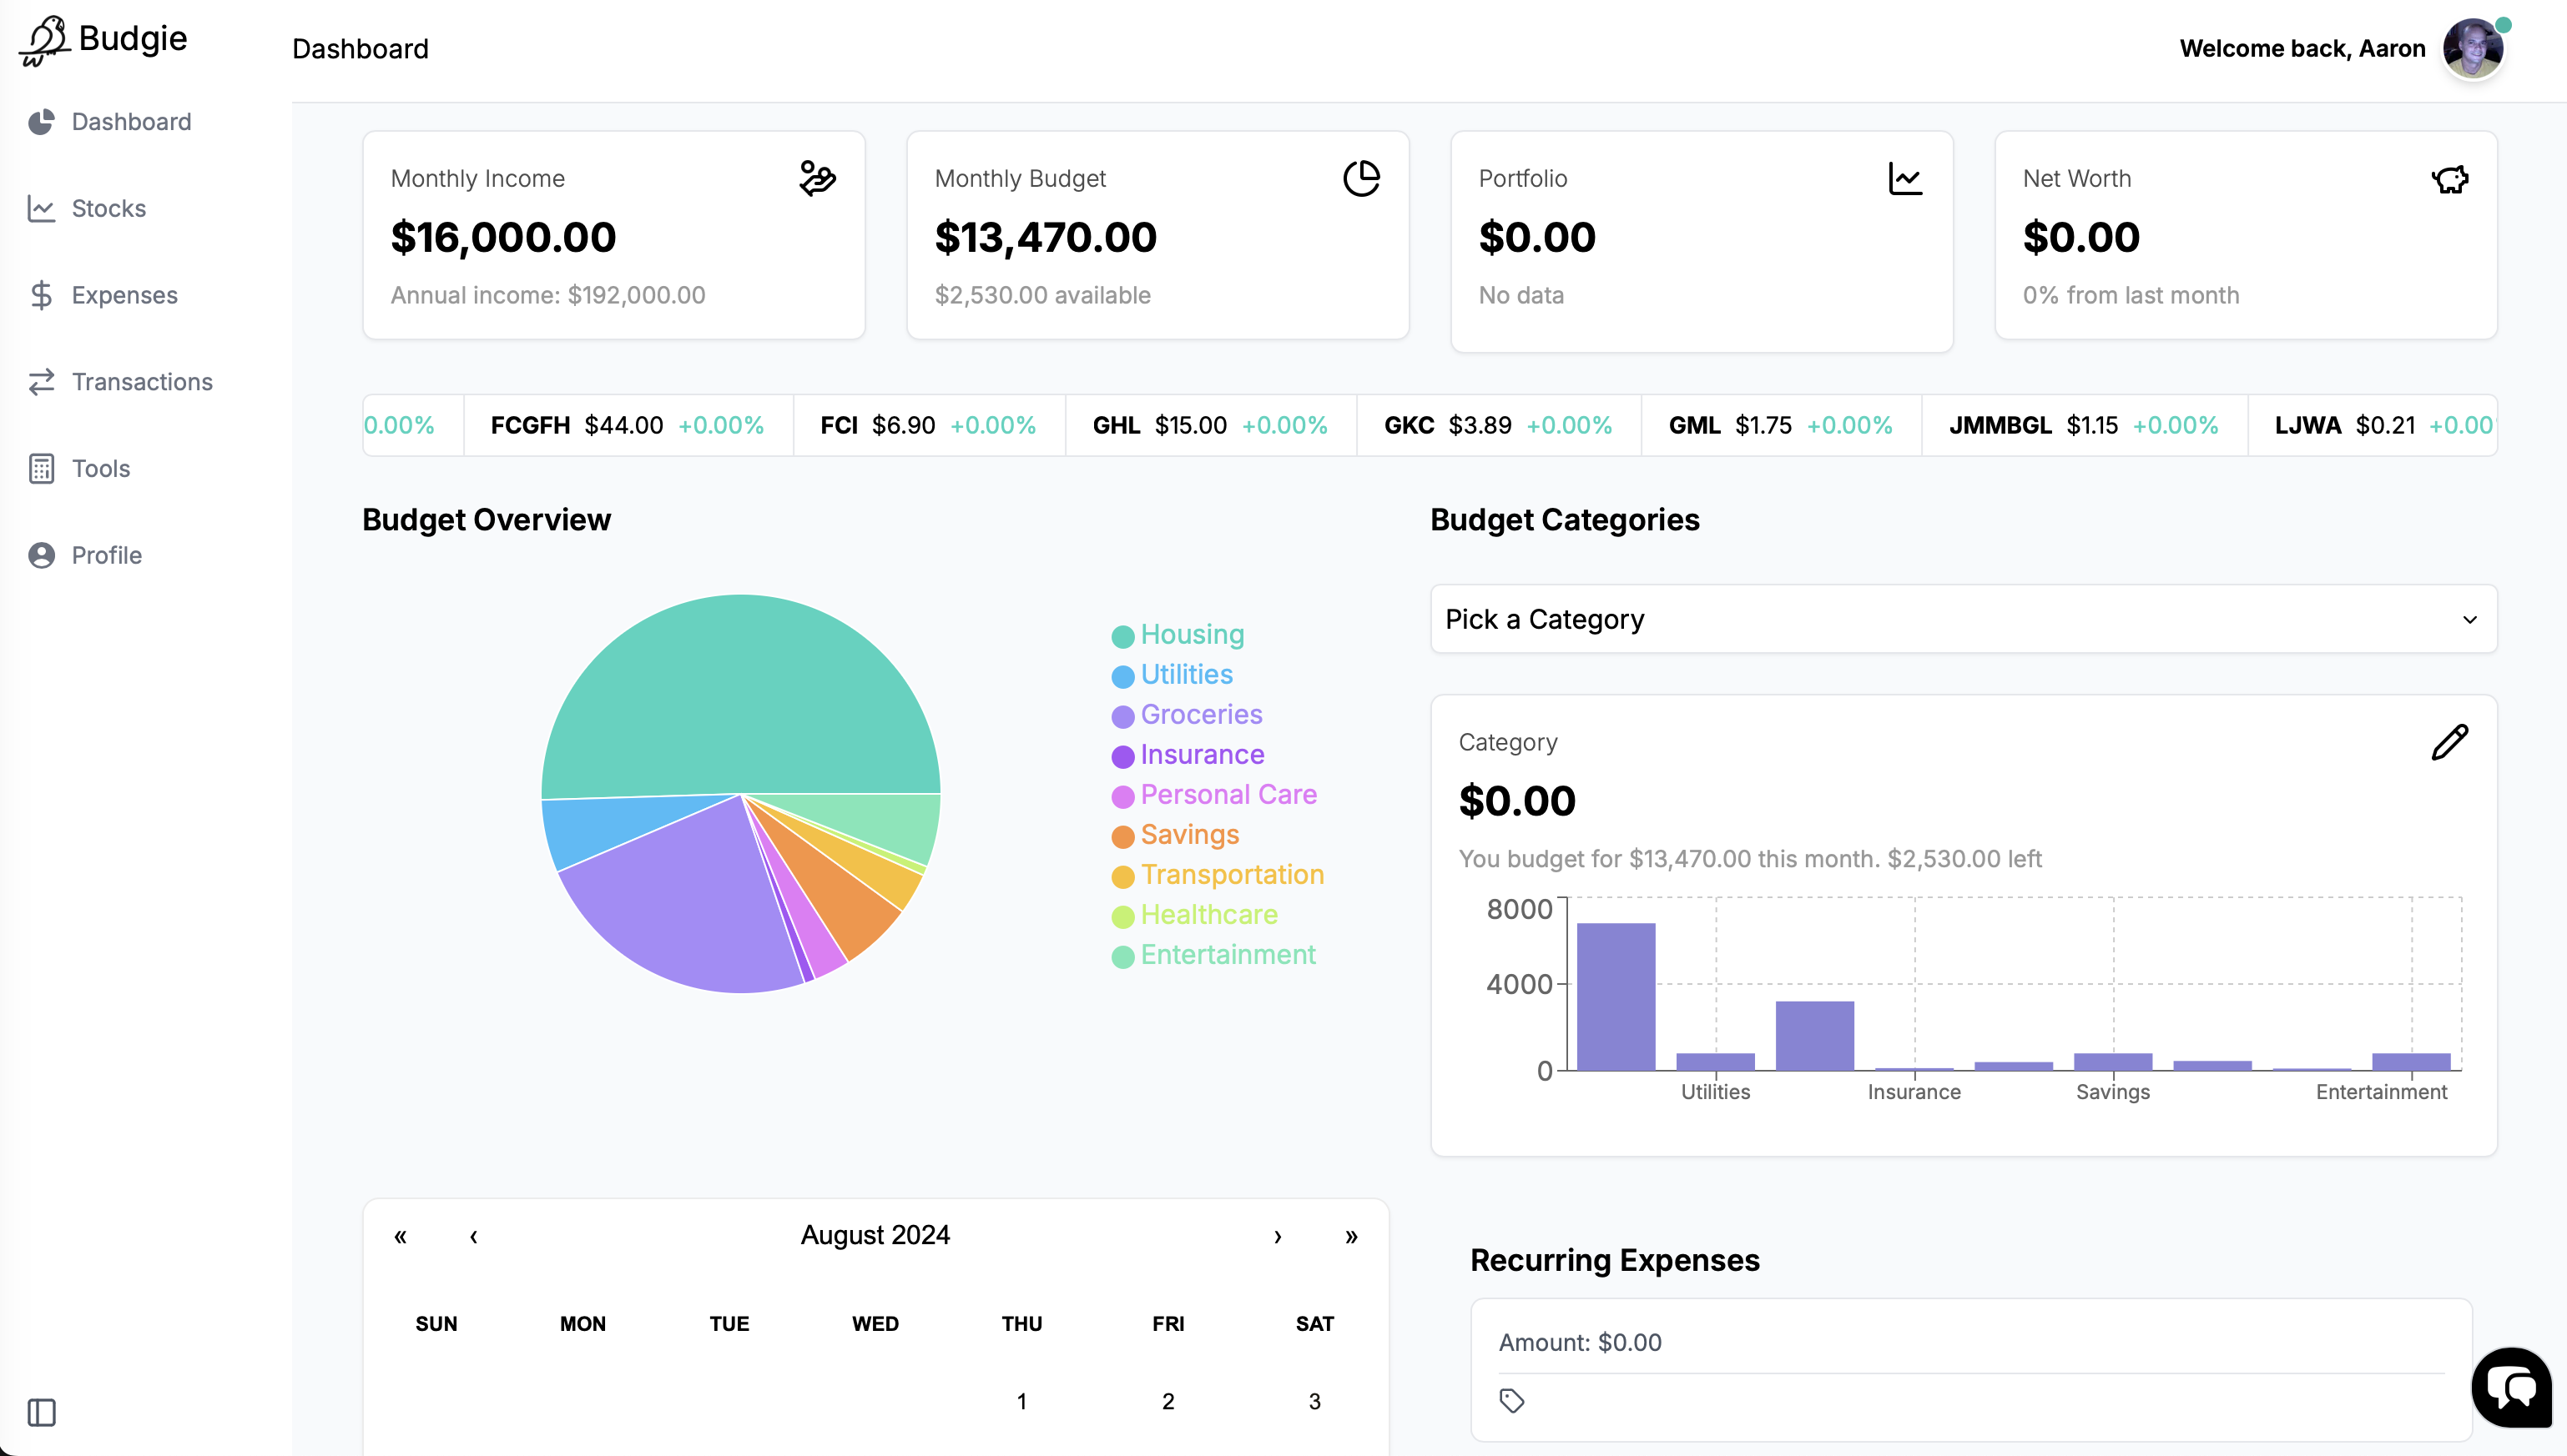Select August 2 on the calendar

coord(1167,1401)
